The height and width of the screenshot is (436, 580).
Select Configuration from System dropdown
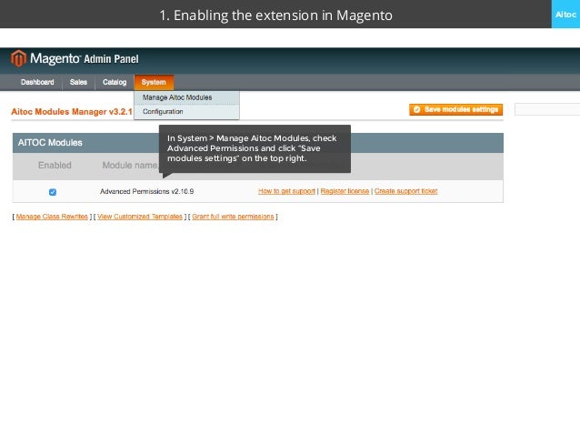(186, 112)
